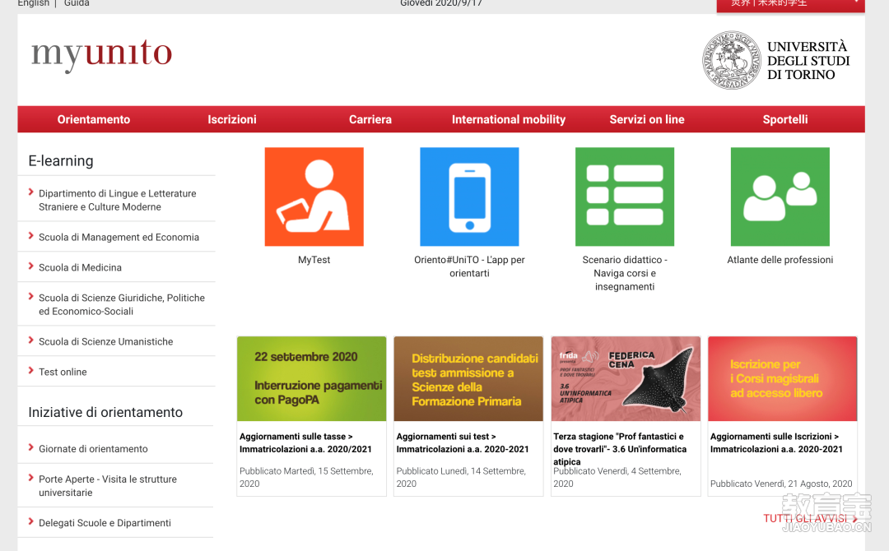The width and height of the screenshot is (889, 551).
Task: Open the PagoPA payment interruption banner image
Action: [312, 379]
